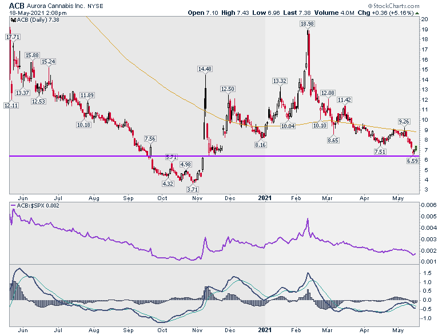Click the 9.26 price label
The image size is (446, 335).
(x=404, y=122)
